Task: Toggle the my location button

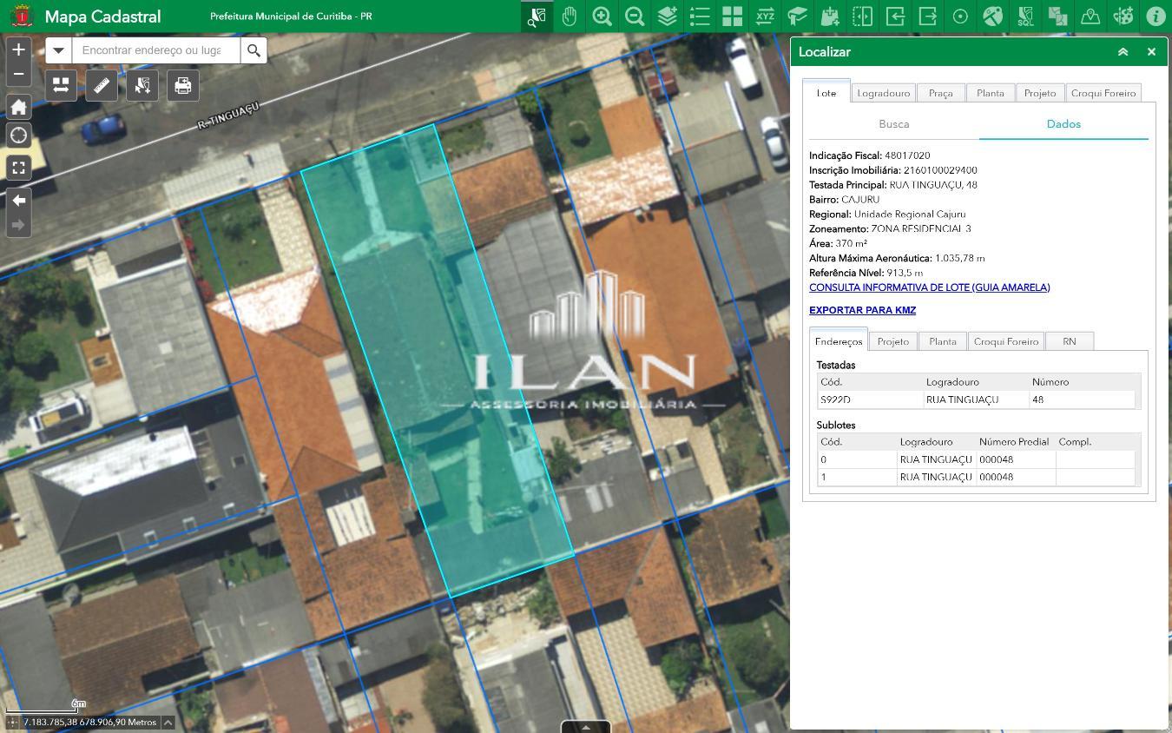Action: point(18,135)
